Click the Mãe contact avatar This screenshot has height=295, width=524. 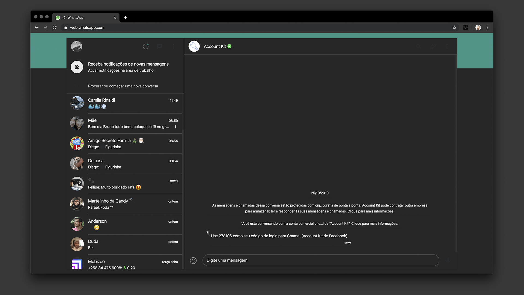(x=77, y=123)
